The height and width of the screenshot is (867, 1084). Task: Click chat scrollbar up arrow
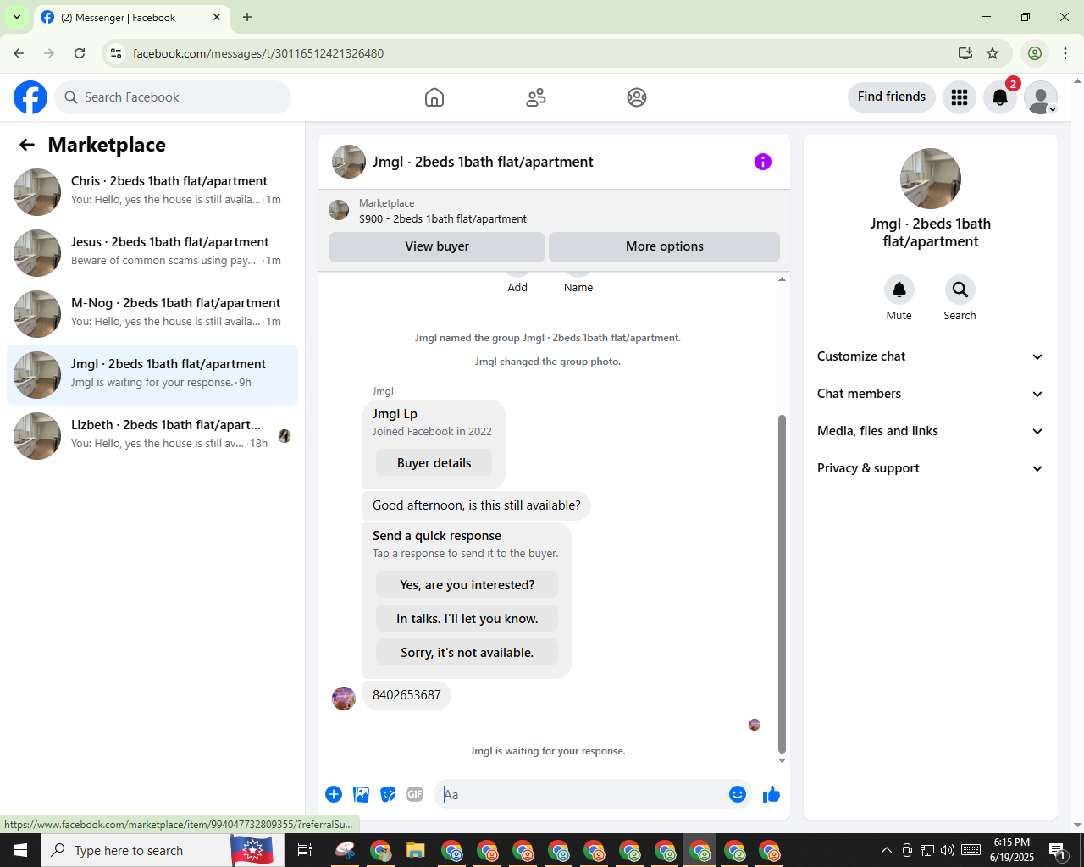[x=782, y=279]
